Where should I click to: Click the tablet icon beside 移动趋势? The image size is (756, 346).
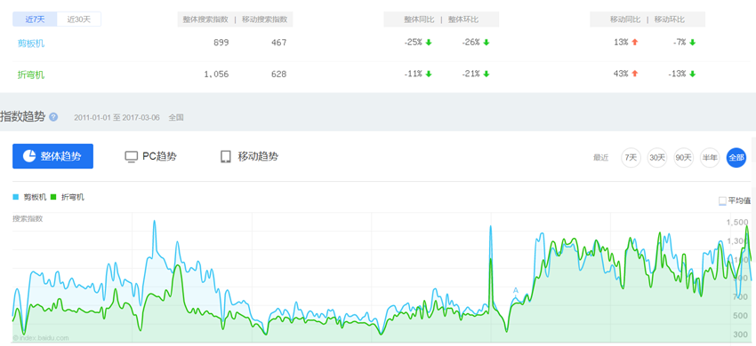(x=226, y=157)
